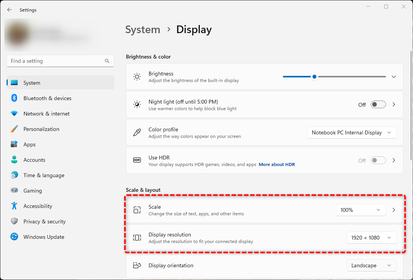Toggle the Night light switch
Image resolution: width=413 pixels, height=280 pixels.
(x=378, y=104)
